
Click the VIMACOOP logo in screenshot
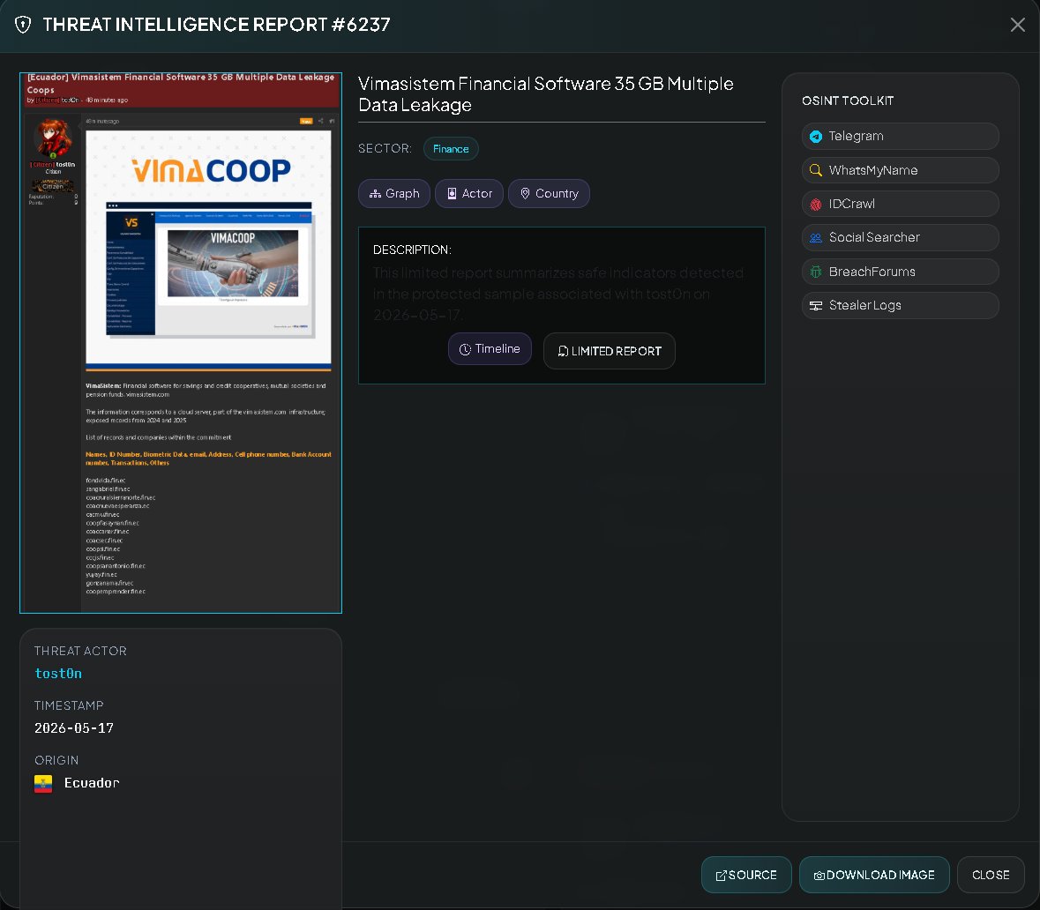pyautogui.click(x=212, y=170)
